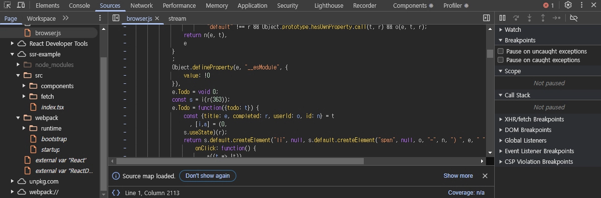Click the Coverage: n/a status
The image size is (601, 198).
(466, 193)
